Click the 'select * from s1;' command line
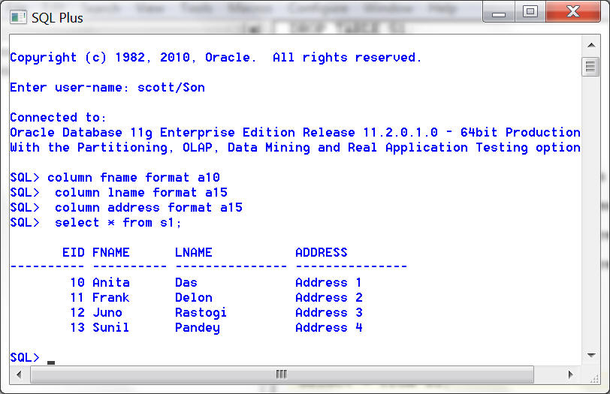 click(x=118, y=223)
